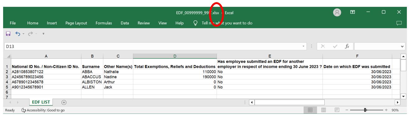Select column D header
This screenshot has width=410, height=116.
[x=175, y=56]
